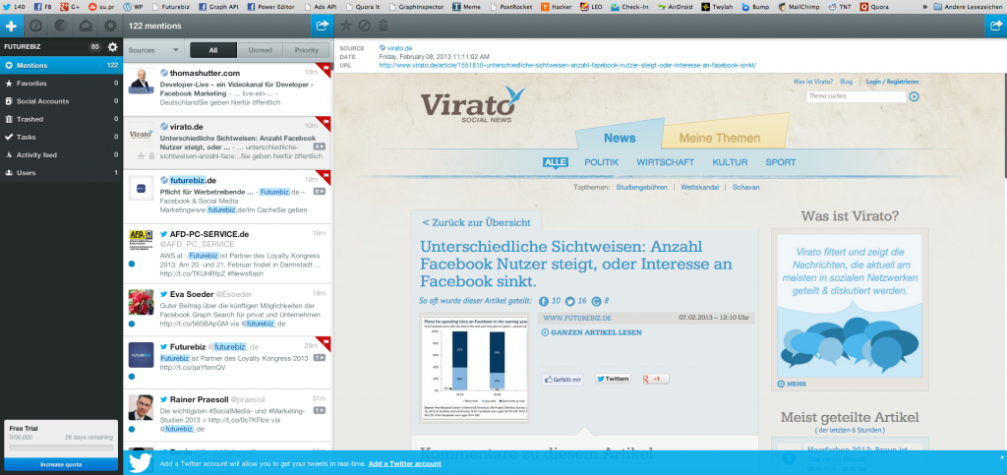The width and height of the screenshot is (1007, 475).
Task: Trash the open mention
Action: coord(383,27)
